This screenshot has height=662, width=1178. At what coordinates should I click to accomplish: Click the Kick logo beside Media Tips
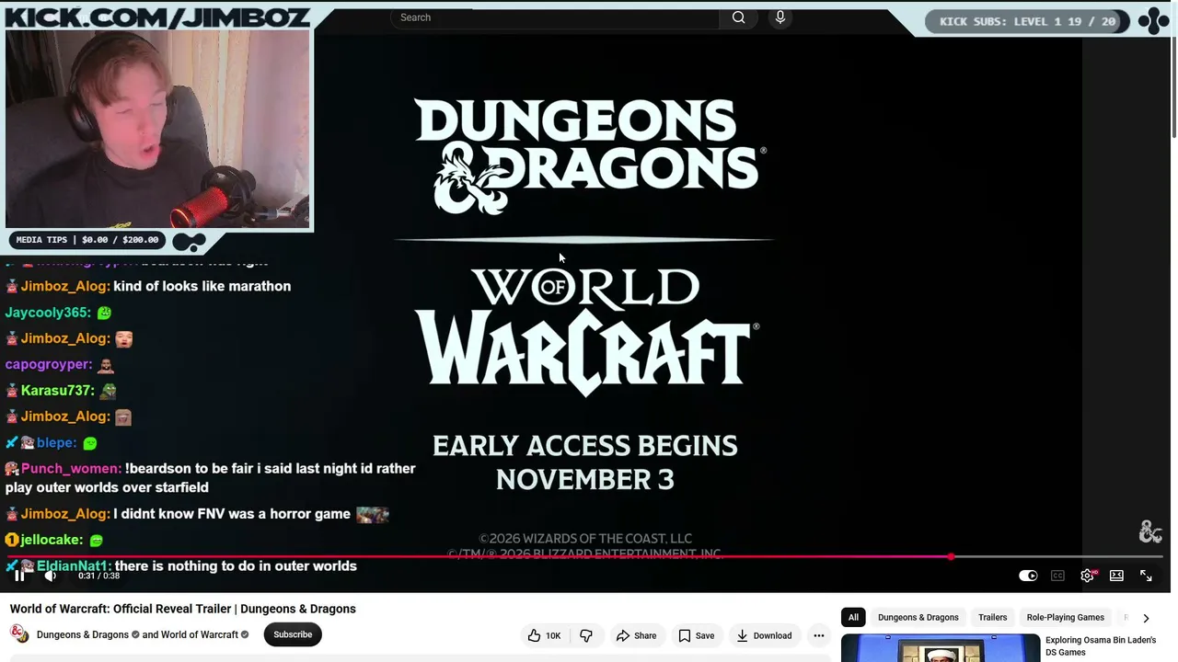click(190, 242)
